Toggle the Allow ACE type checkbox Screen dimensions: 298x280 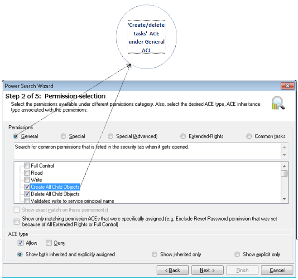click(20, 243)
